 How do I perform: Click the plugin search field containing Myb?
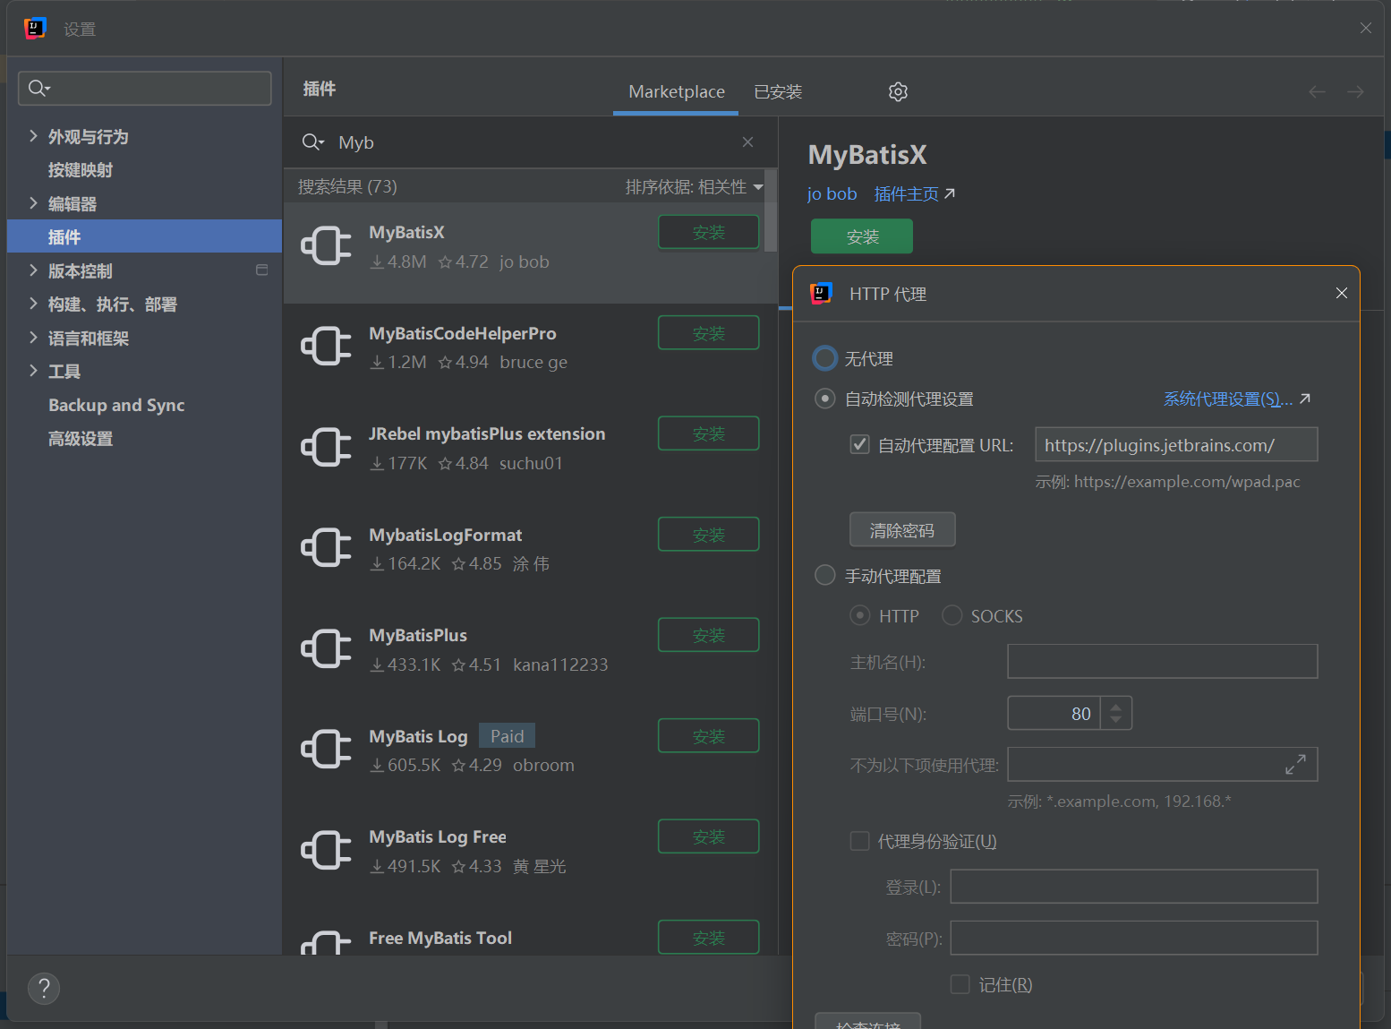click(530, 141)
